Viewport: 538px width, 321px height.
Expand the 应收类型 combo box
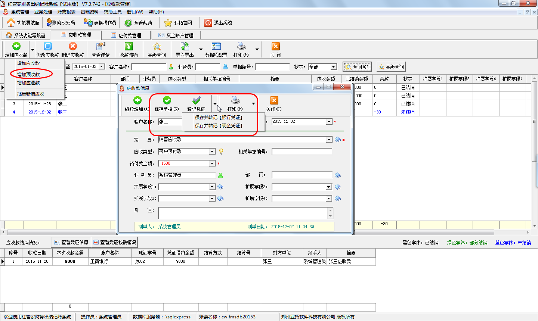tap(212, 152)
